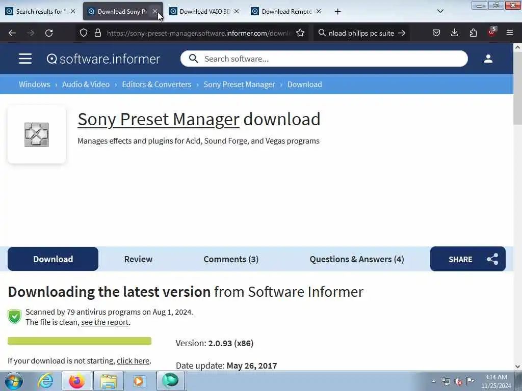
Task: Open the user account icon
Action: pyautogui.click(x=488, y=59)
